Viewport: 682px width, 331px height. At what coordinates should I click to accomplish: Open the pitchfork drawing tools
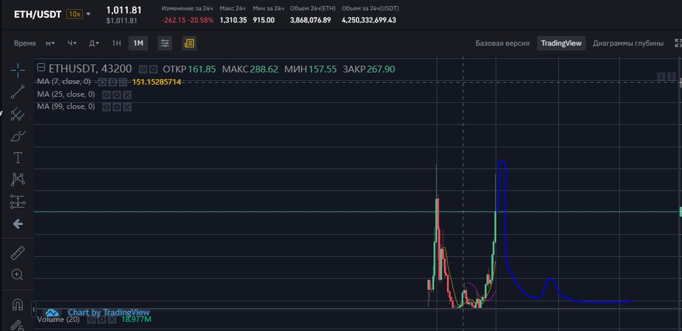[x=18, y=114]
